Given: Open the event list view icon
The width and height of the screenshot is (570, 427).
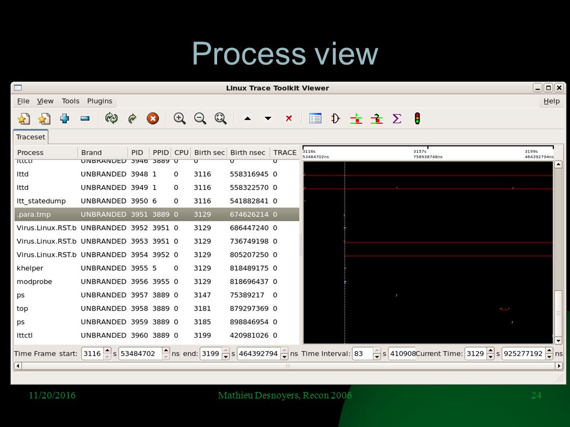Looking at the screenshot, I should pyautogui.click(x=315, y=118).
